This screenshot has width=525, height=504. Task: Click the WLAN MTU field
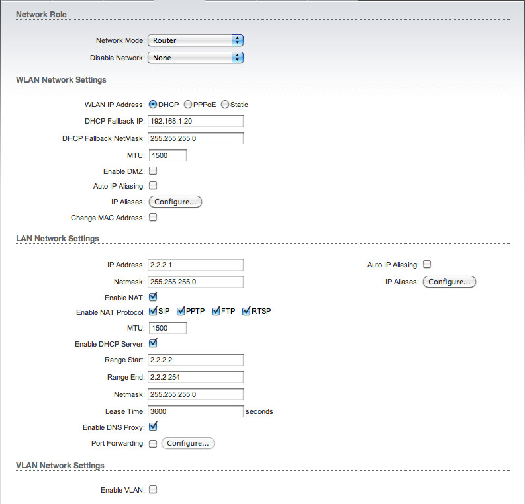[x=167, y=155]
